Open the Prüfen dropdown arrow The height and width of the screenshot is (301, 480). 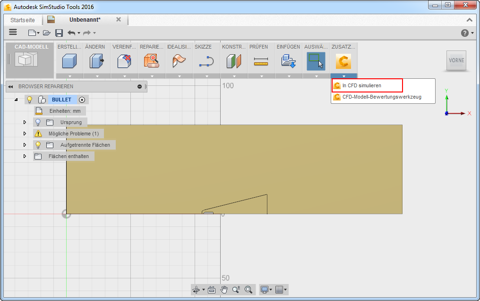pos(261,76)
